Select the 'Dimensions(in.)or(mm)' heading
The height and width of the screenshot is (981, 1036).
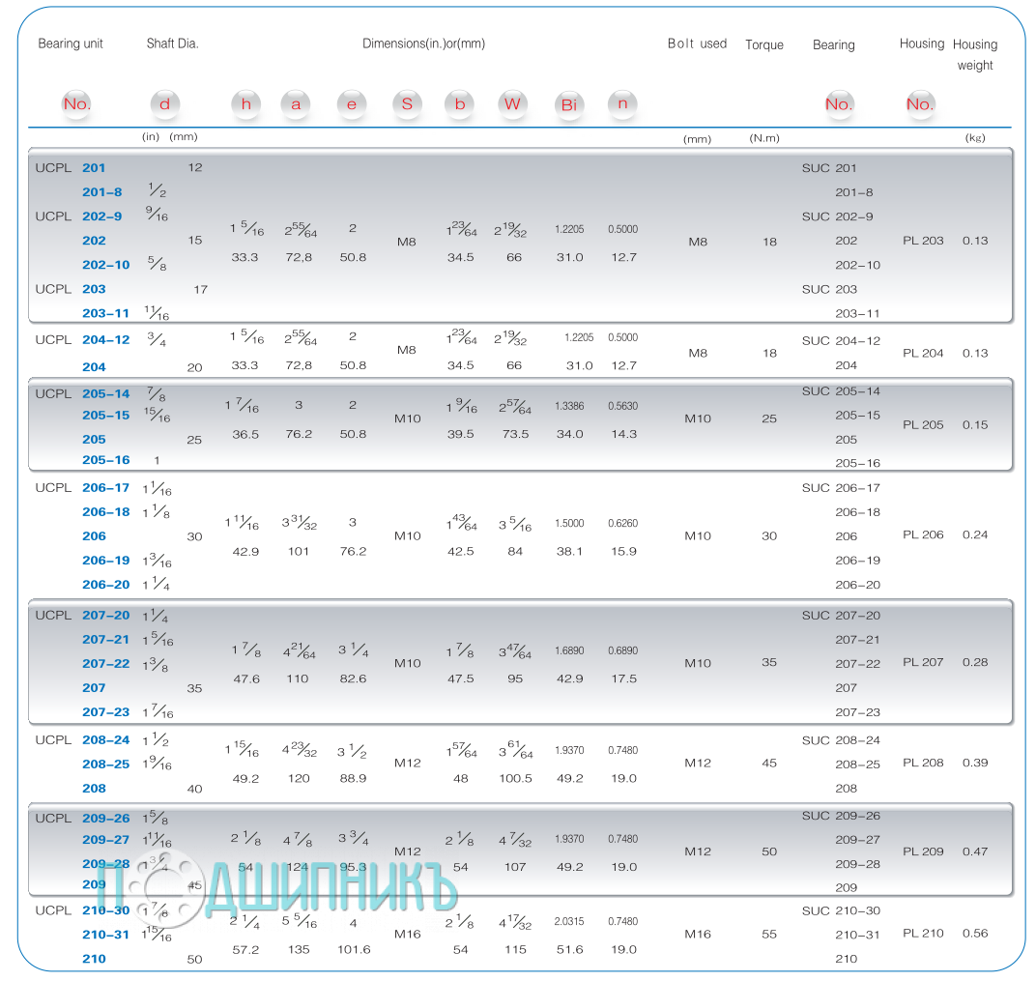423,43
